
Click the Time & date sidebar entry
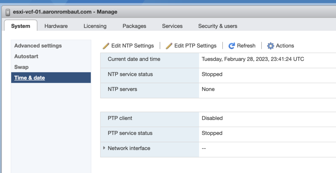[x=30, y=78]
